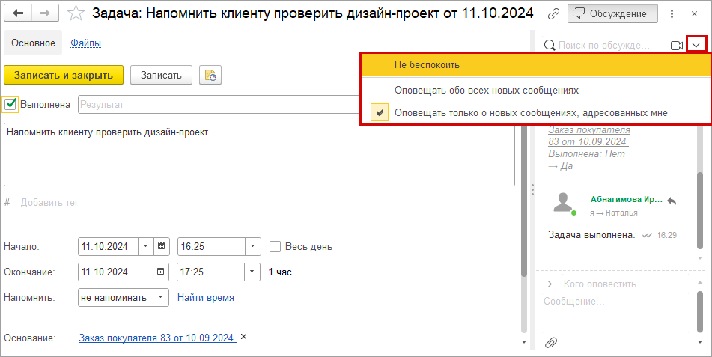The height and width of the screenshot is (357, 712).
Task: Select notifications only addressed to me
Action: coord(531,113)
